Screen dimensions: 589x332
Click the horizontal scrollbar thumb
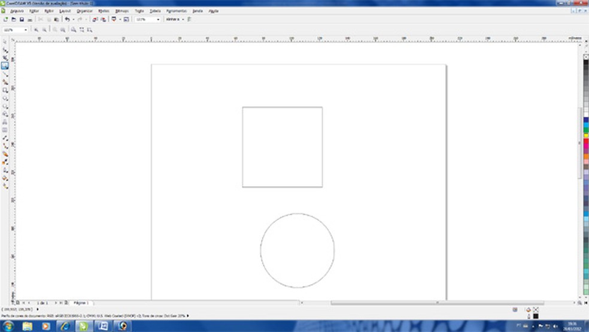437,303
